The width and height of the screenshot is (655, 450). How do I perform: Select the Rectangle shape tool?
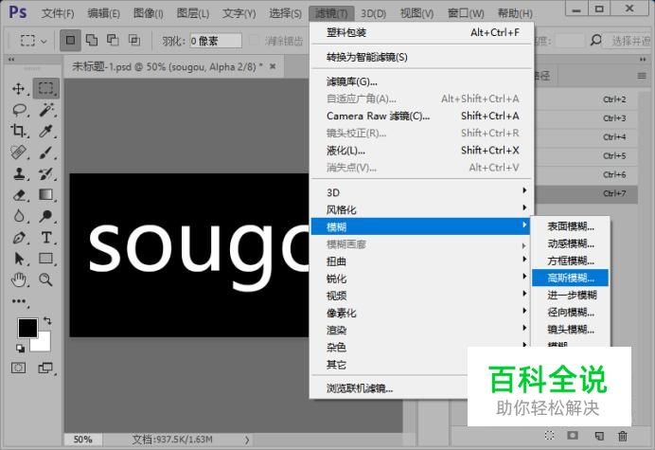pos(46,259)
